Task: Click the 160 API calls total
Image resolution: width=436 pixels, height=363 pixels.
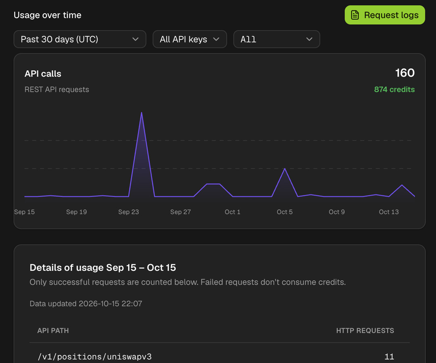Action: [x=405, y=73]
